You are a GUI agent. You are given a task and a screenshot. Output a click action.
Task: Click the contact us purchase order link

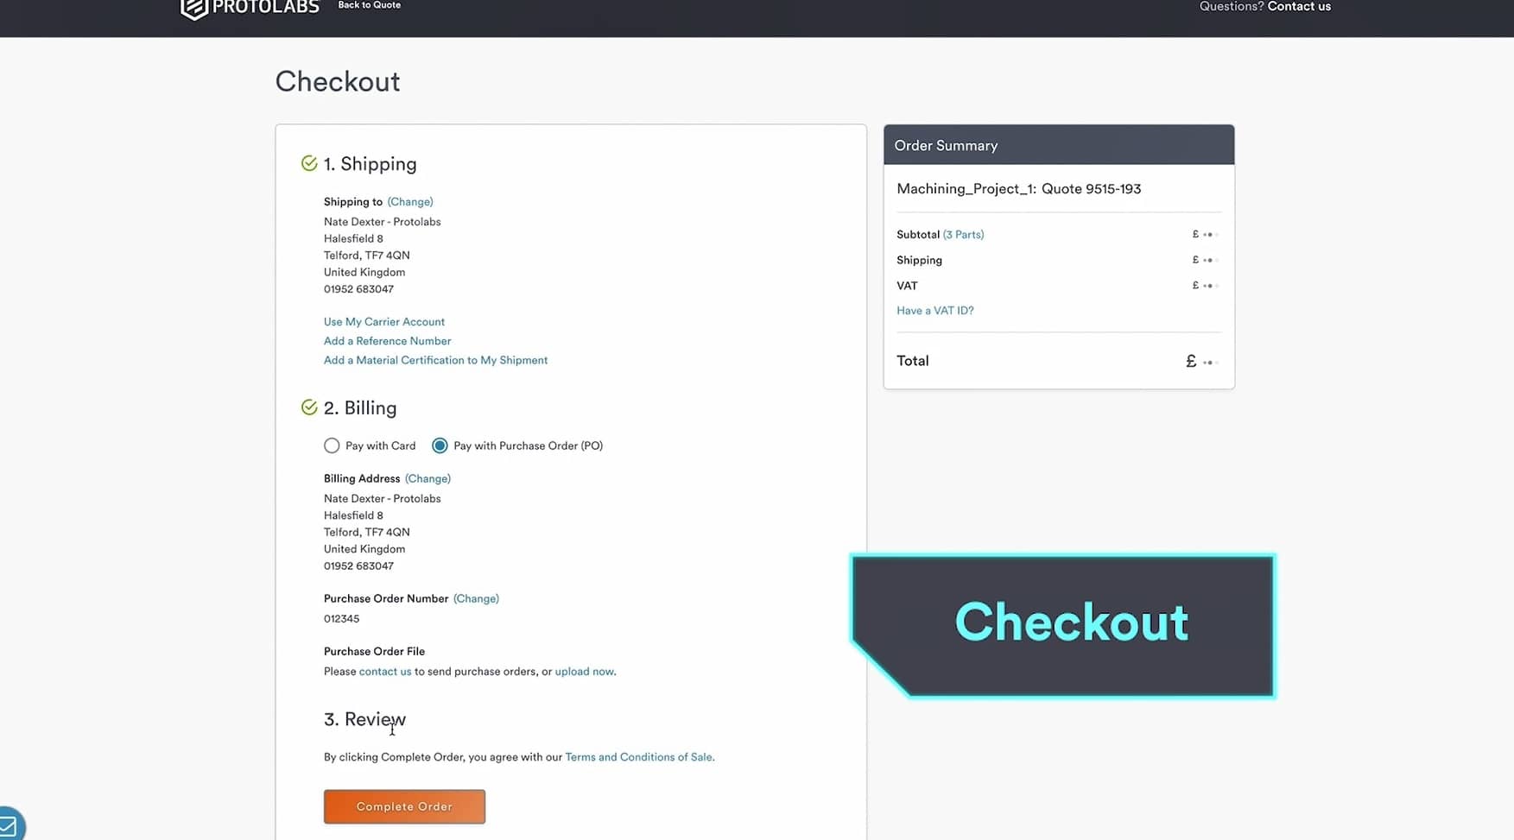[x=385, y=672]
